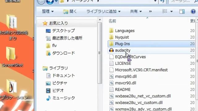The height and width of the screenshot is (111, 198).
Task: Select 最近表示した場所 in favorites
Action: click(67, 38)
